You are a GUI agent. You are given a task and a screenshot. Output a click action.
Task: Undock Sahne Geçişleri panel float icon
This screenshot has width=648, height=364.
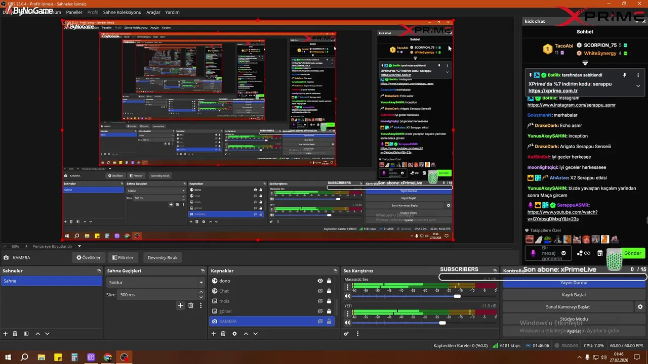point(202,271)
